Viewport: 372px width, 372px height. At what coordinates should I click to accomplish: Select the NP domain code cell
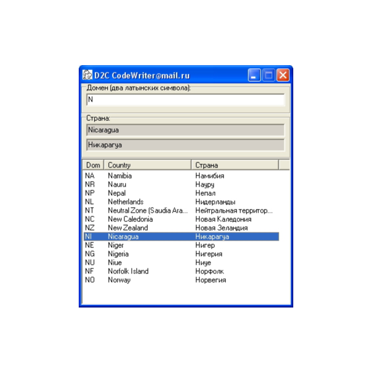point(90,193)
